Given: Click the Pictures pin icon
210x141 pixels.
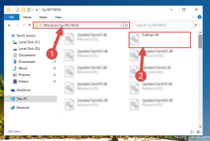Looking at the screenshot, I should tap(54, 75).
